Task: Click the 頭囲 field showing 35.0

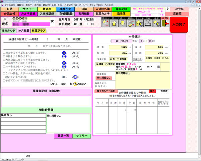Action: [x=154, y=53]
